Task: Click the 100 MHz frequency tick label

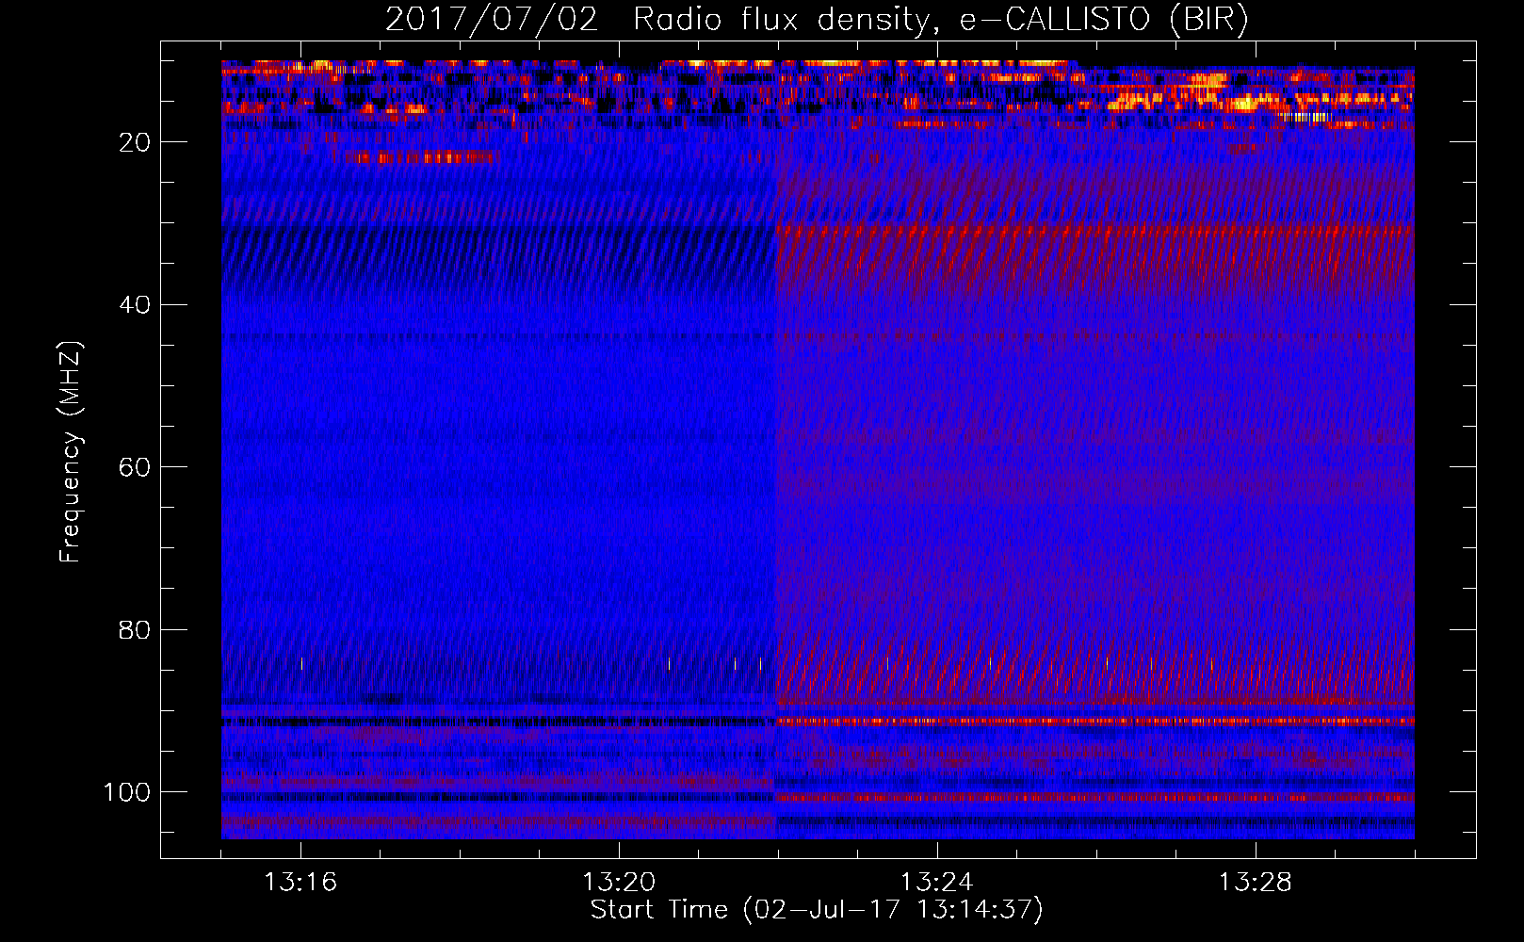Action: pyautogui.click(x=127, y=792)
